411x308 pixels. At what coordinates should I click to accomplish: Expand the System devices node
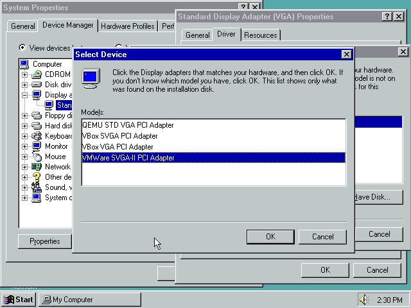click(24, 198)
